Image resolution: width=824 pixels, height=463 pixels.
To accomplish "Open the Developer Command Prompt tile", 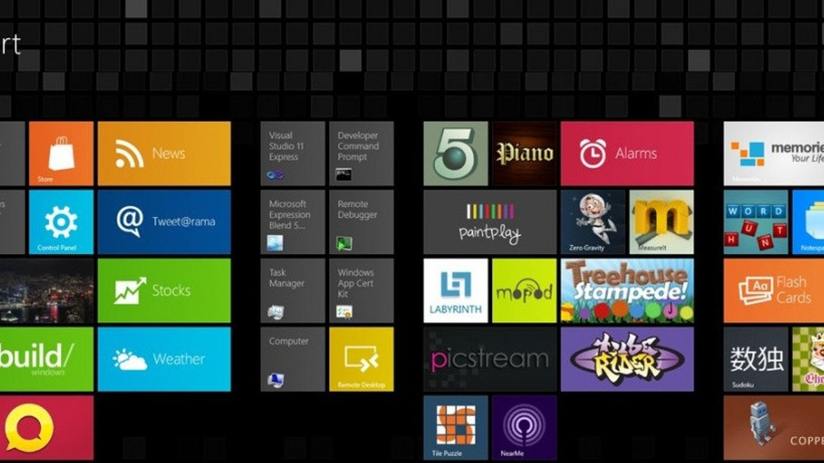I will click(x=361, y=154).
